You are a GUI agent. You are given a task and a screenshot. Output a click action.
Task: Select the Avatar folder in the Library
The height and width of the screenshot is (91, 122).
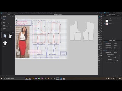[4, 19]
